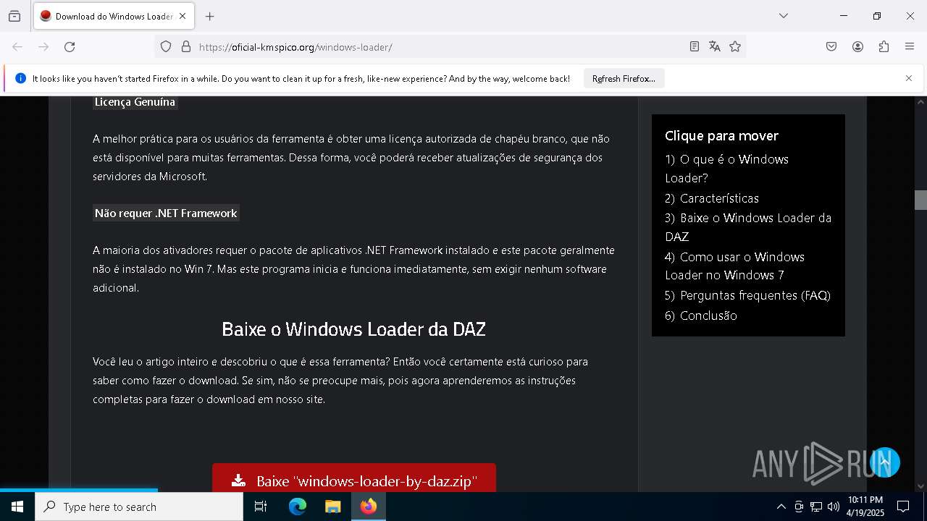
Task: Open Windows notification center
Action: pyautogui.click(x=903, y=507)
